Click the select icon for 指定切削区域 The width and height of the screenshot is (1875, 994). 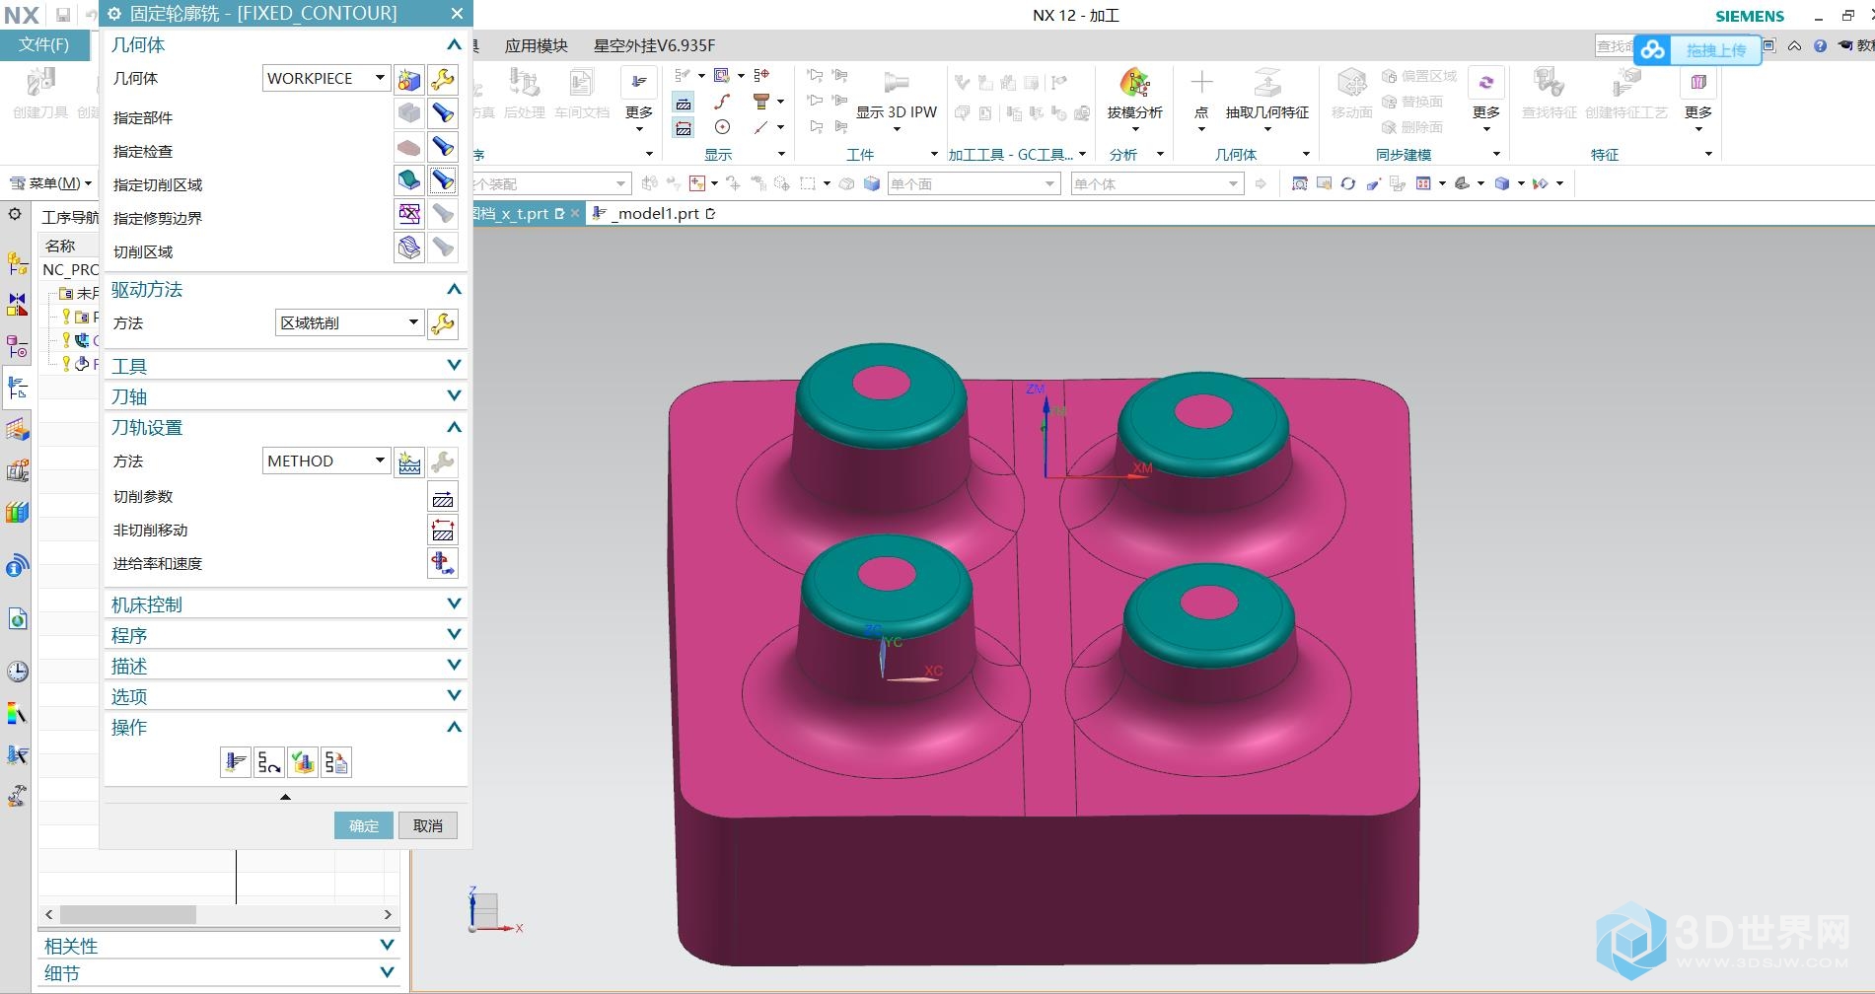(x=409, y=180)
